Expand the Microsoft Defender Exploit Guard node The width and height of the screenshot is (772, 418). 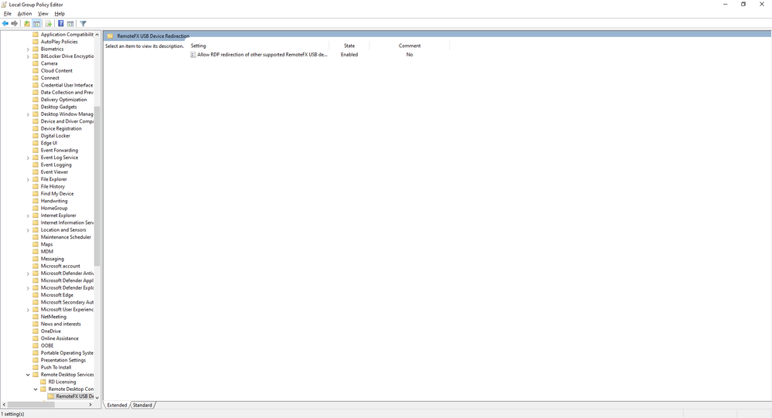pyautogui.click(x=28, y=288)
